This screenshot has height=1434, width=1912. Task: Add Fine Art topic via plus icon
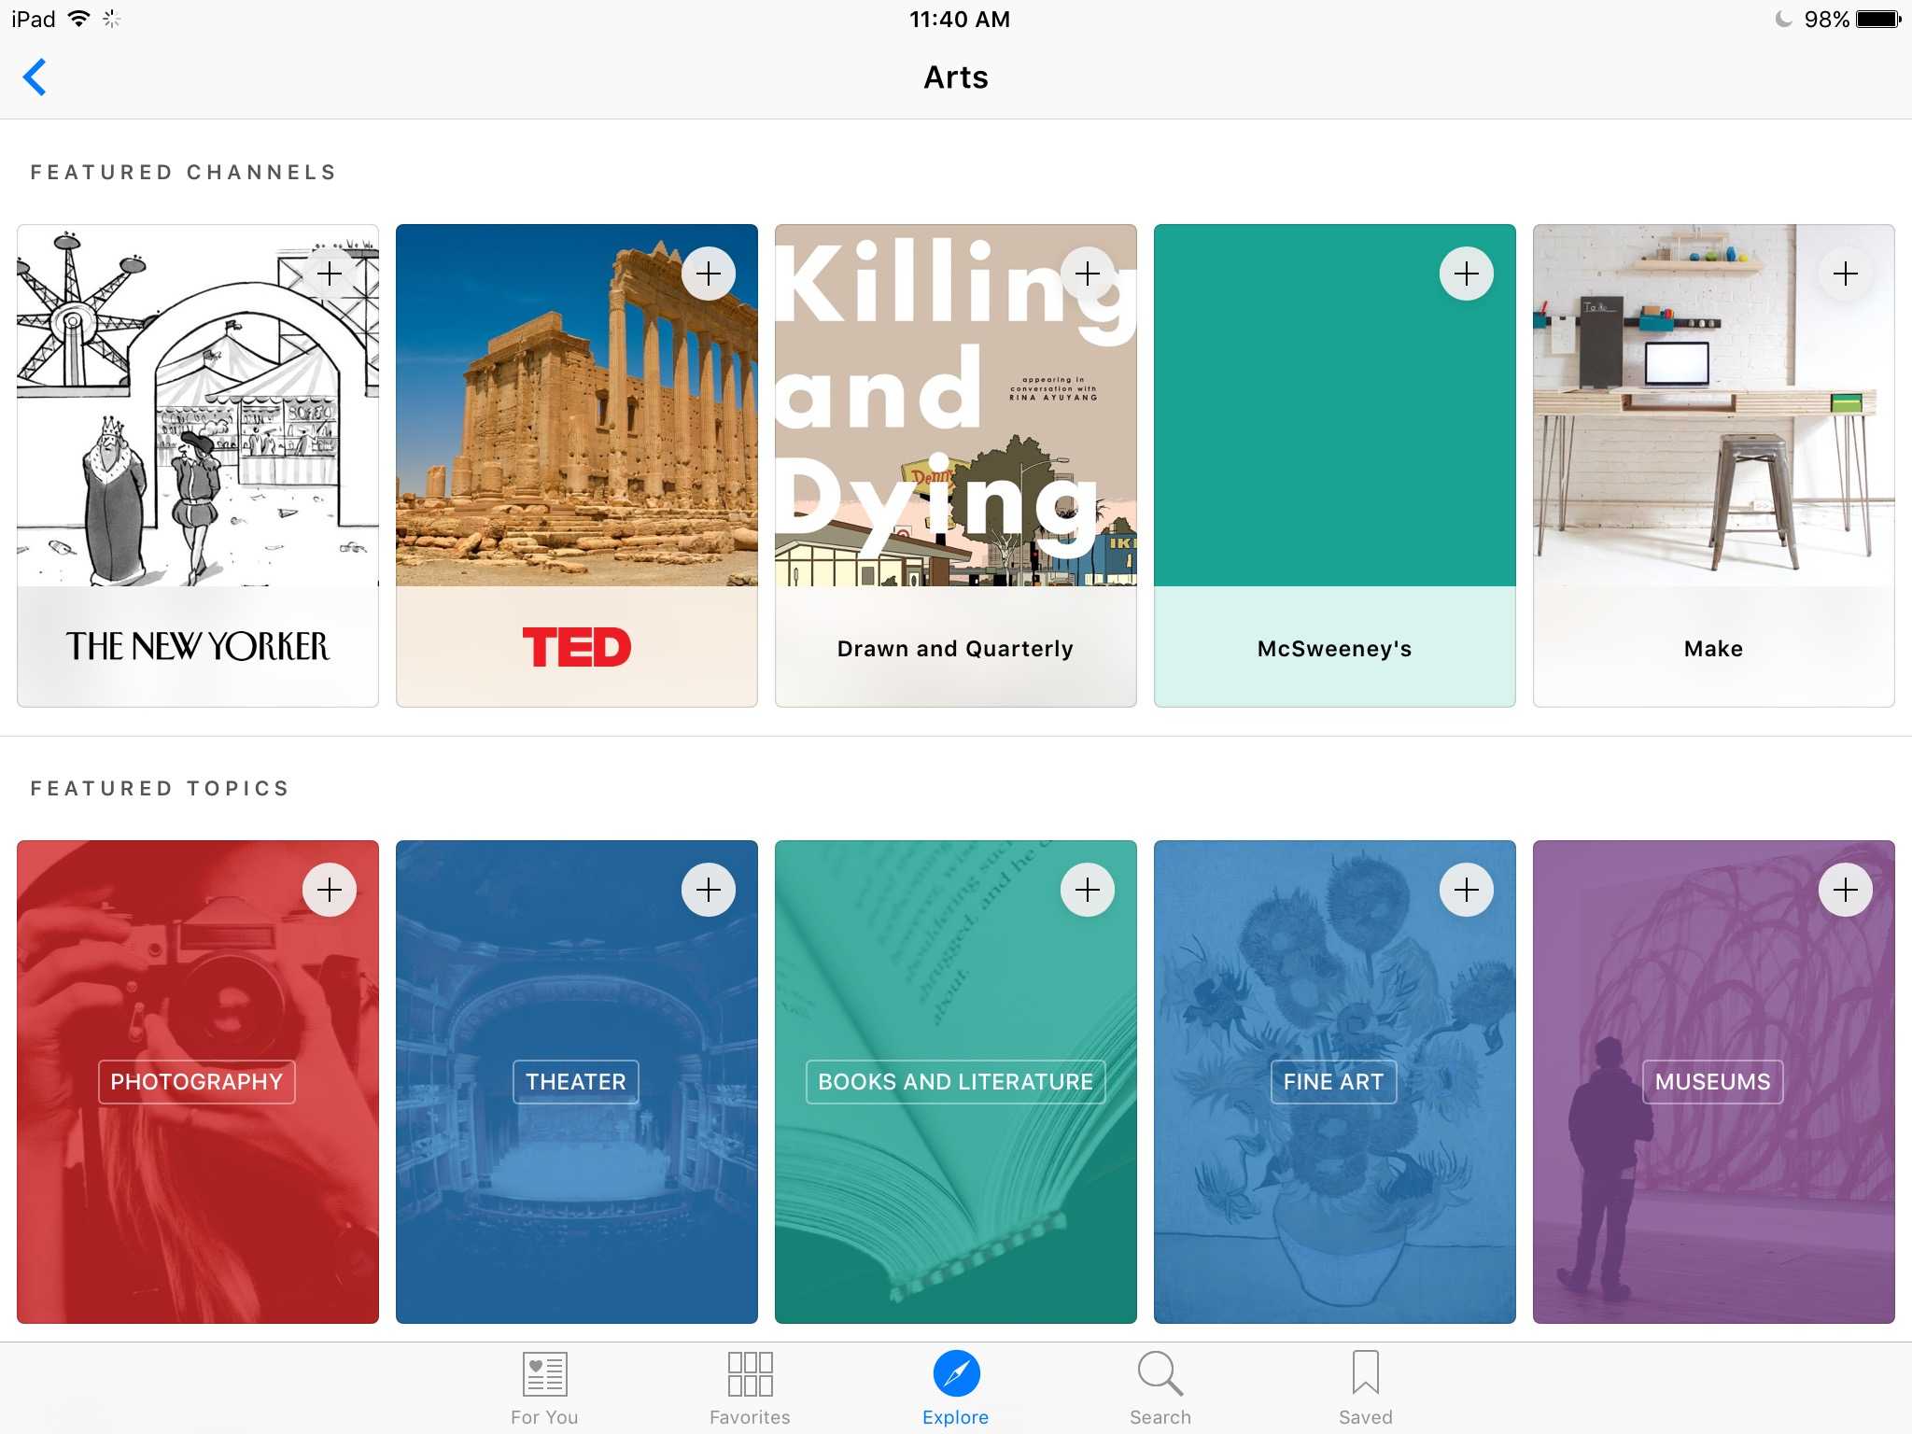(x=1467, y=890)
